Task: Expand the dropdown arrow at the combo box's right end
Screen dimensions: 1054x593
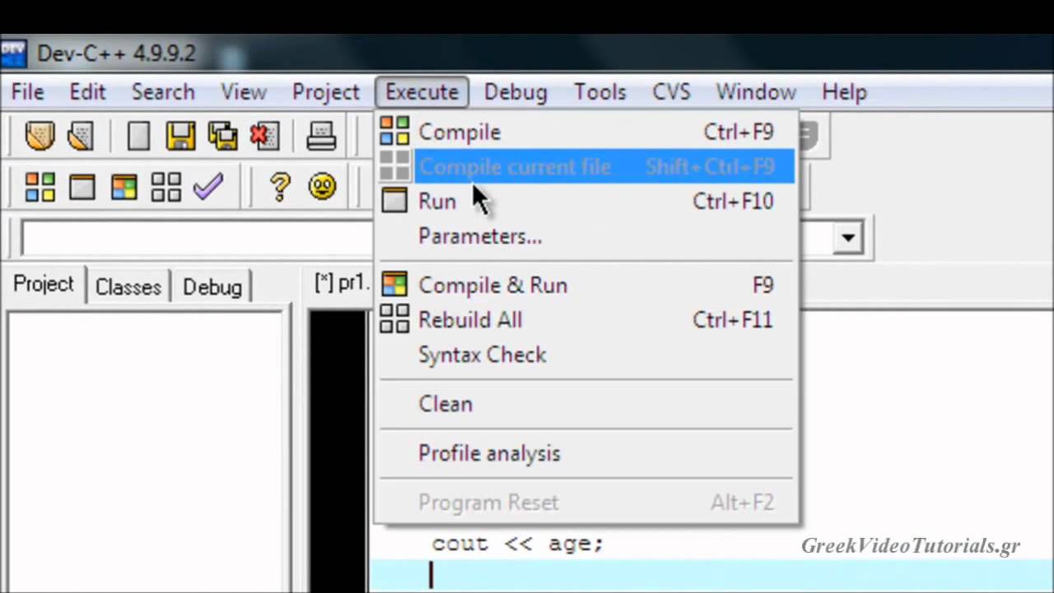Action: tap(847, 239)
